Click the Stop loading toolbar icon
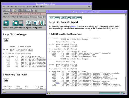The image size is (129, 98). coord(36,10)
